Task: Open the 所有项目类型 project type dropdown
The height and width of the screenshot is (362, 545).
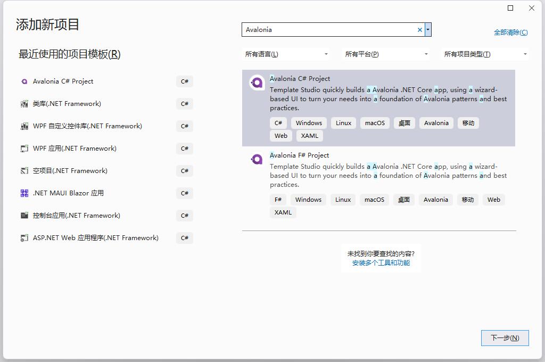Action: (485, 54)
